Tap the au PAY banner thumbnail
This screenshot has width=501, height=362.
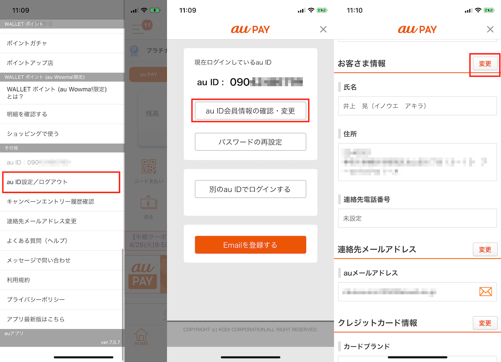143,274
